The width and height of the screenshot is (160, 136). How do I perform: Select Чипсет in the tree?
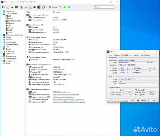coord(11,28)
